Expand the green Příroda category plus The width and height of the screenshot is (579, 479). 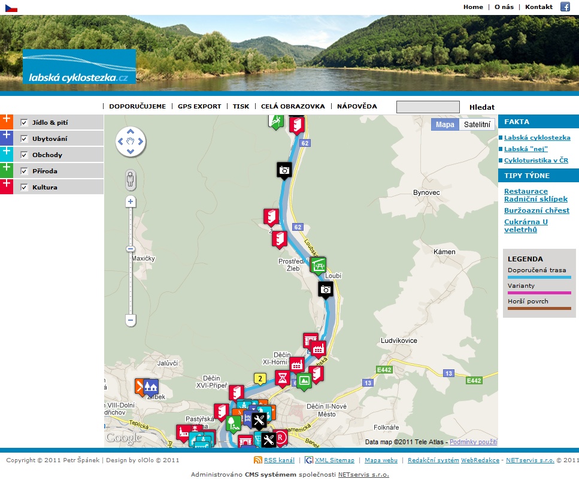click(7, 168)
